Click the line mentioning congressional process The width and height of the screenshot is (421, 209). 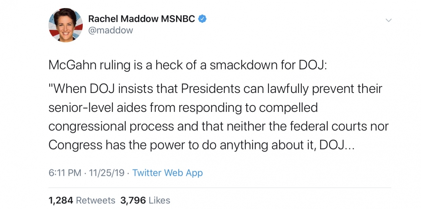pyautogui.click(x=219, y=127)
